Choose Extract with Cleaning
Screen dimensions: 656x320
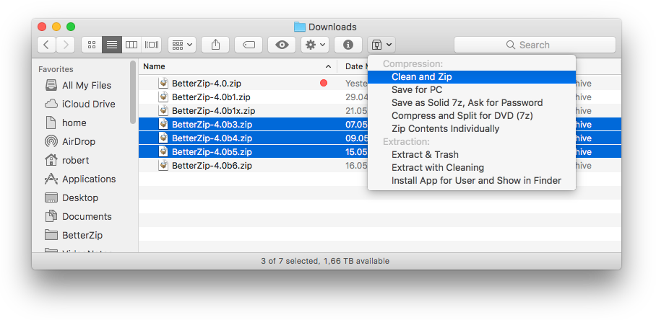pos(472,167)
